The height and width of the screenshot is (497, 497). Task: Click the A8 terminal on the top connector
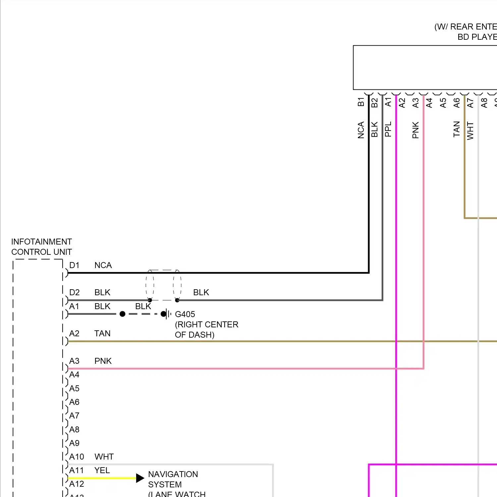(484, 103)
